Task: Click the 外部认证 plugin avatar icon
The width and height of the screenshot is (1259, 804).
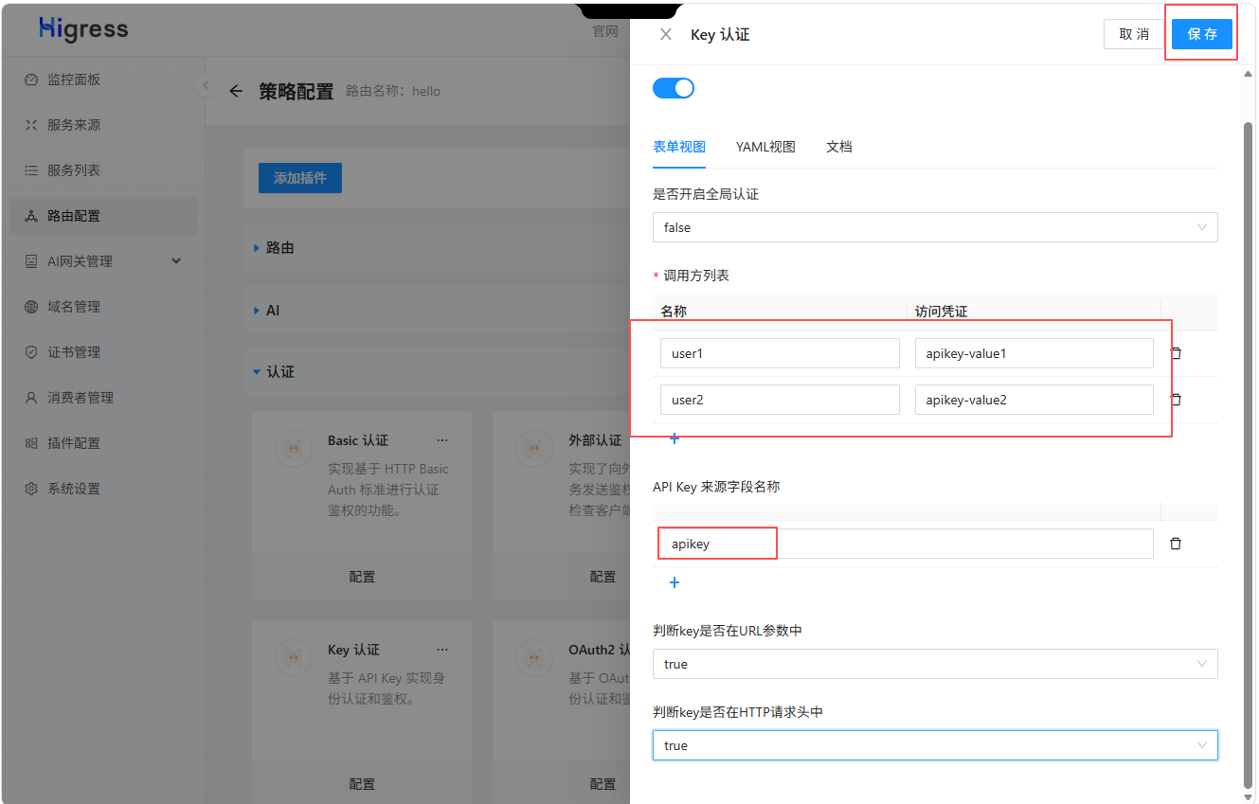Action: point(534,449)
